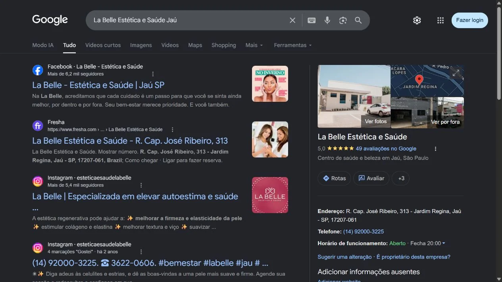Switch to Modo IA tab

pos(43,45)
